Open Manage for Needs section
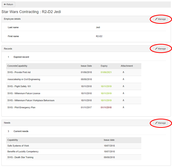172x167 pixels. pos(160,123)
